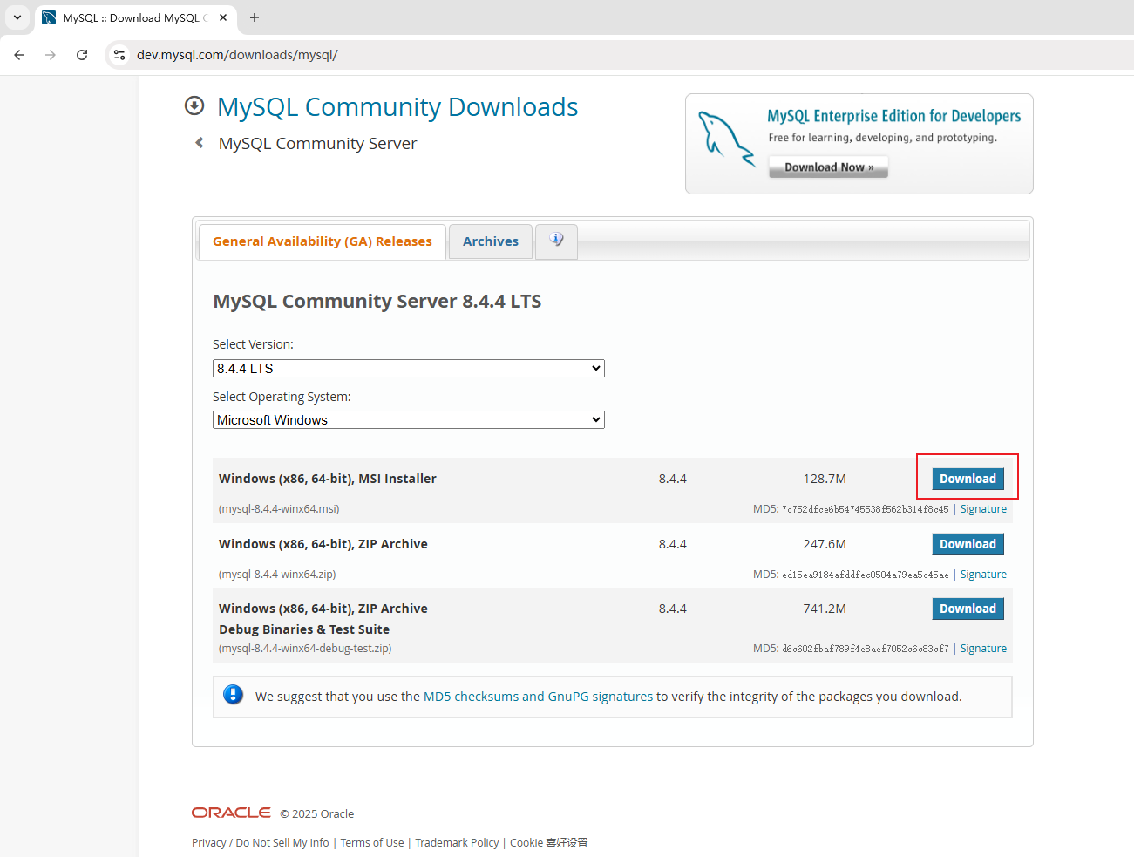Click 'Windows (x86, 64-bit), MSI Installer' text

tap(328, 479)
